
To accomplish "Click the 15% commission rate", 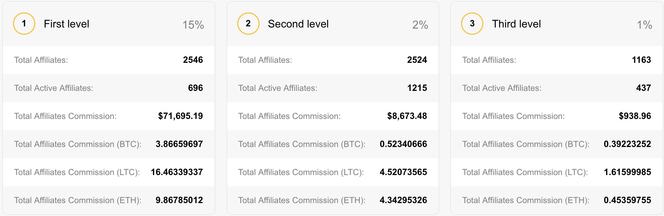I will click(x=193, y=25).
